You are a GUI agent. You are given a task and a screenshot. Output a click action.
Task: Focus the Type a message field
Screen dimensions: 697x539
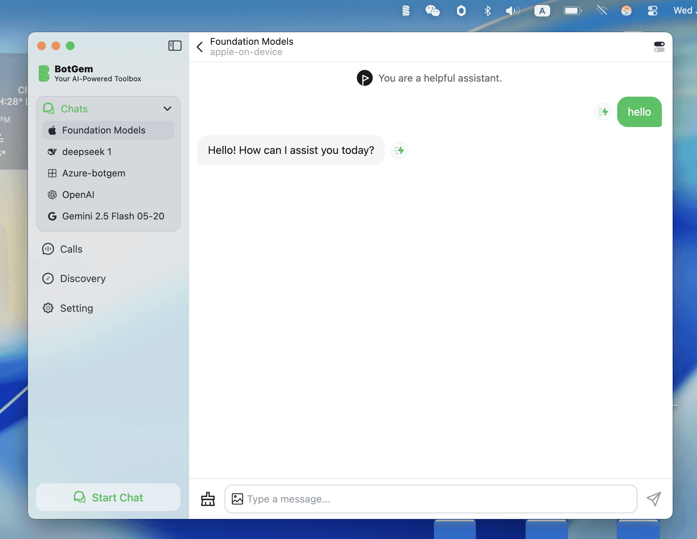click(x=437, y=499)
